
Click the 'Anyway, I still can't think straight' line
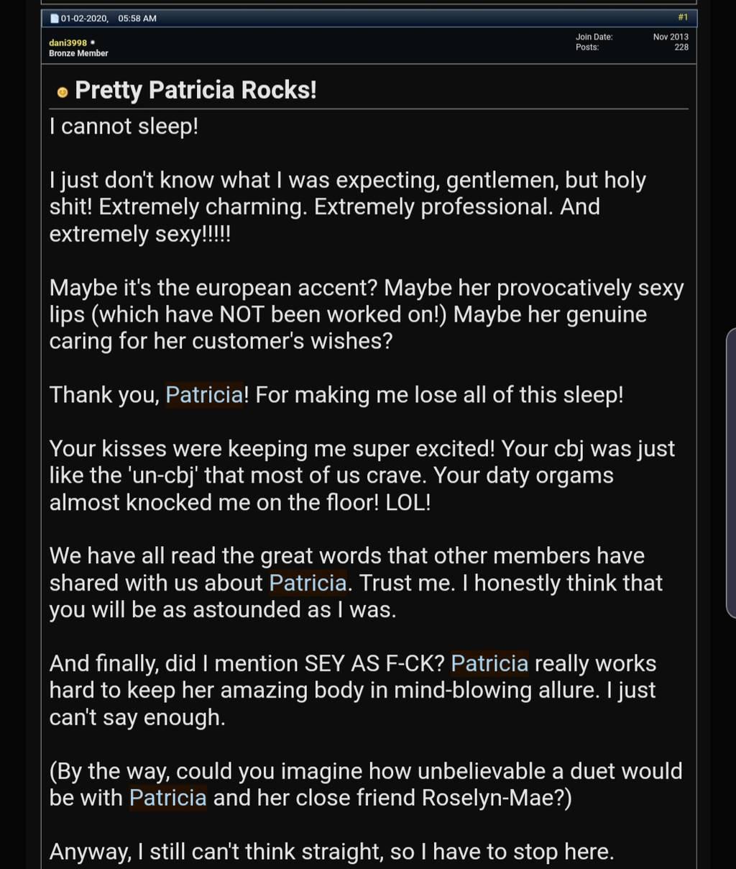click(x=331, y=852)
